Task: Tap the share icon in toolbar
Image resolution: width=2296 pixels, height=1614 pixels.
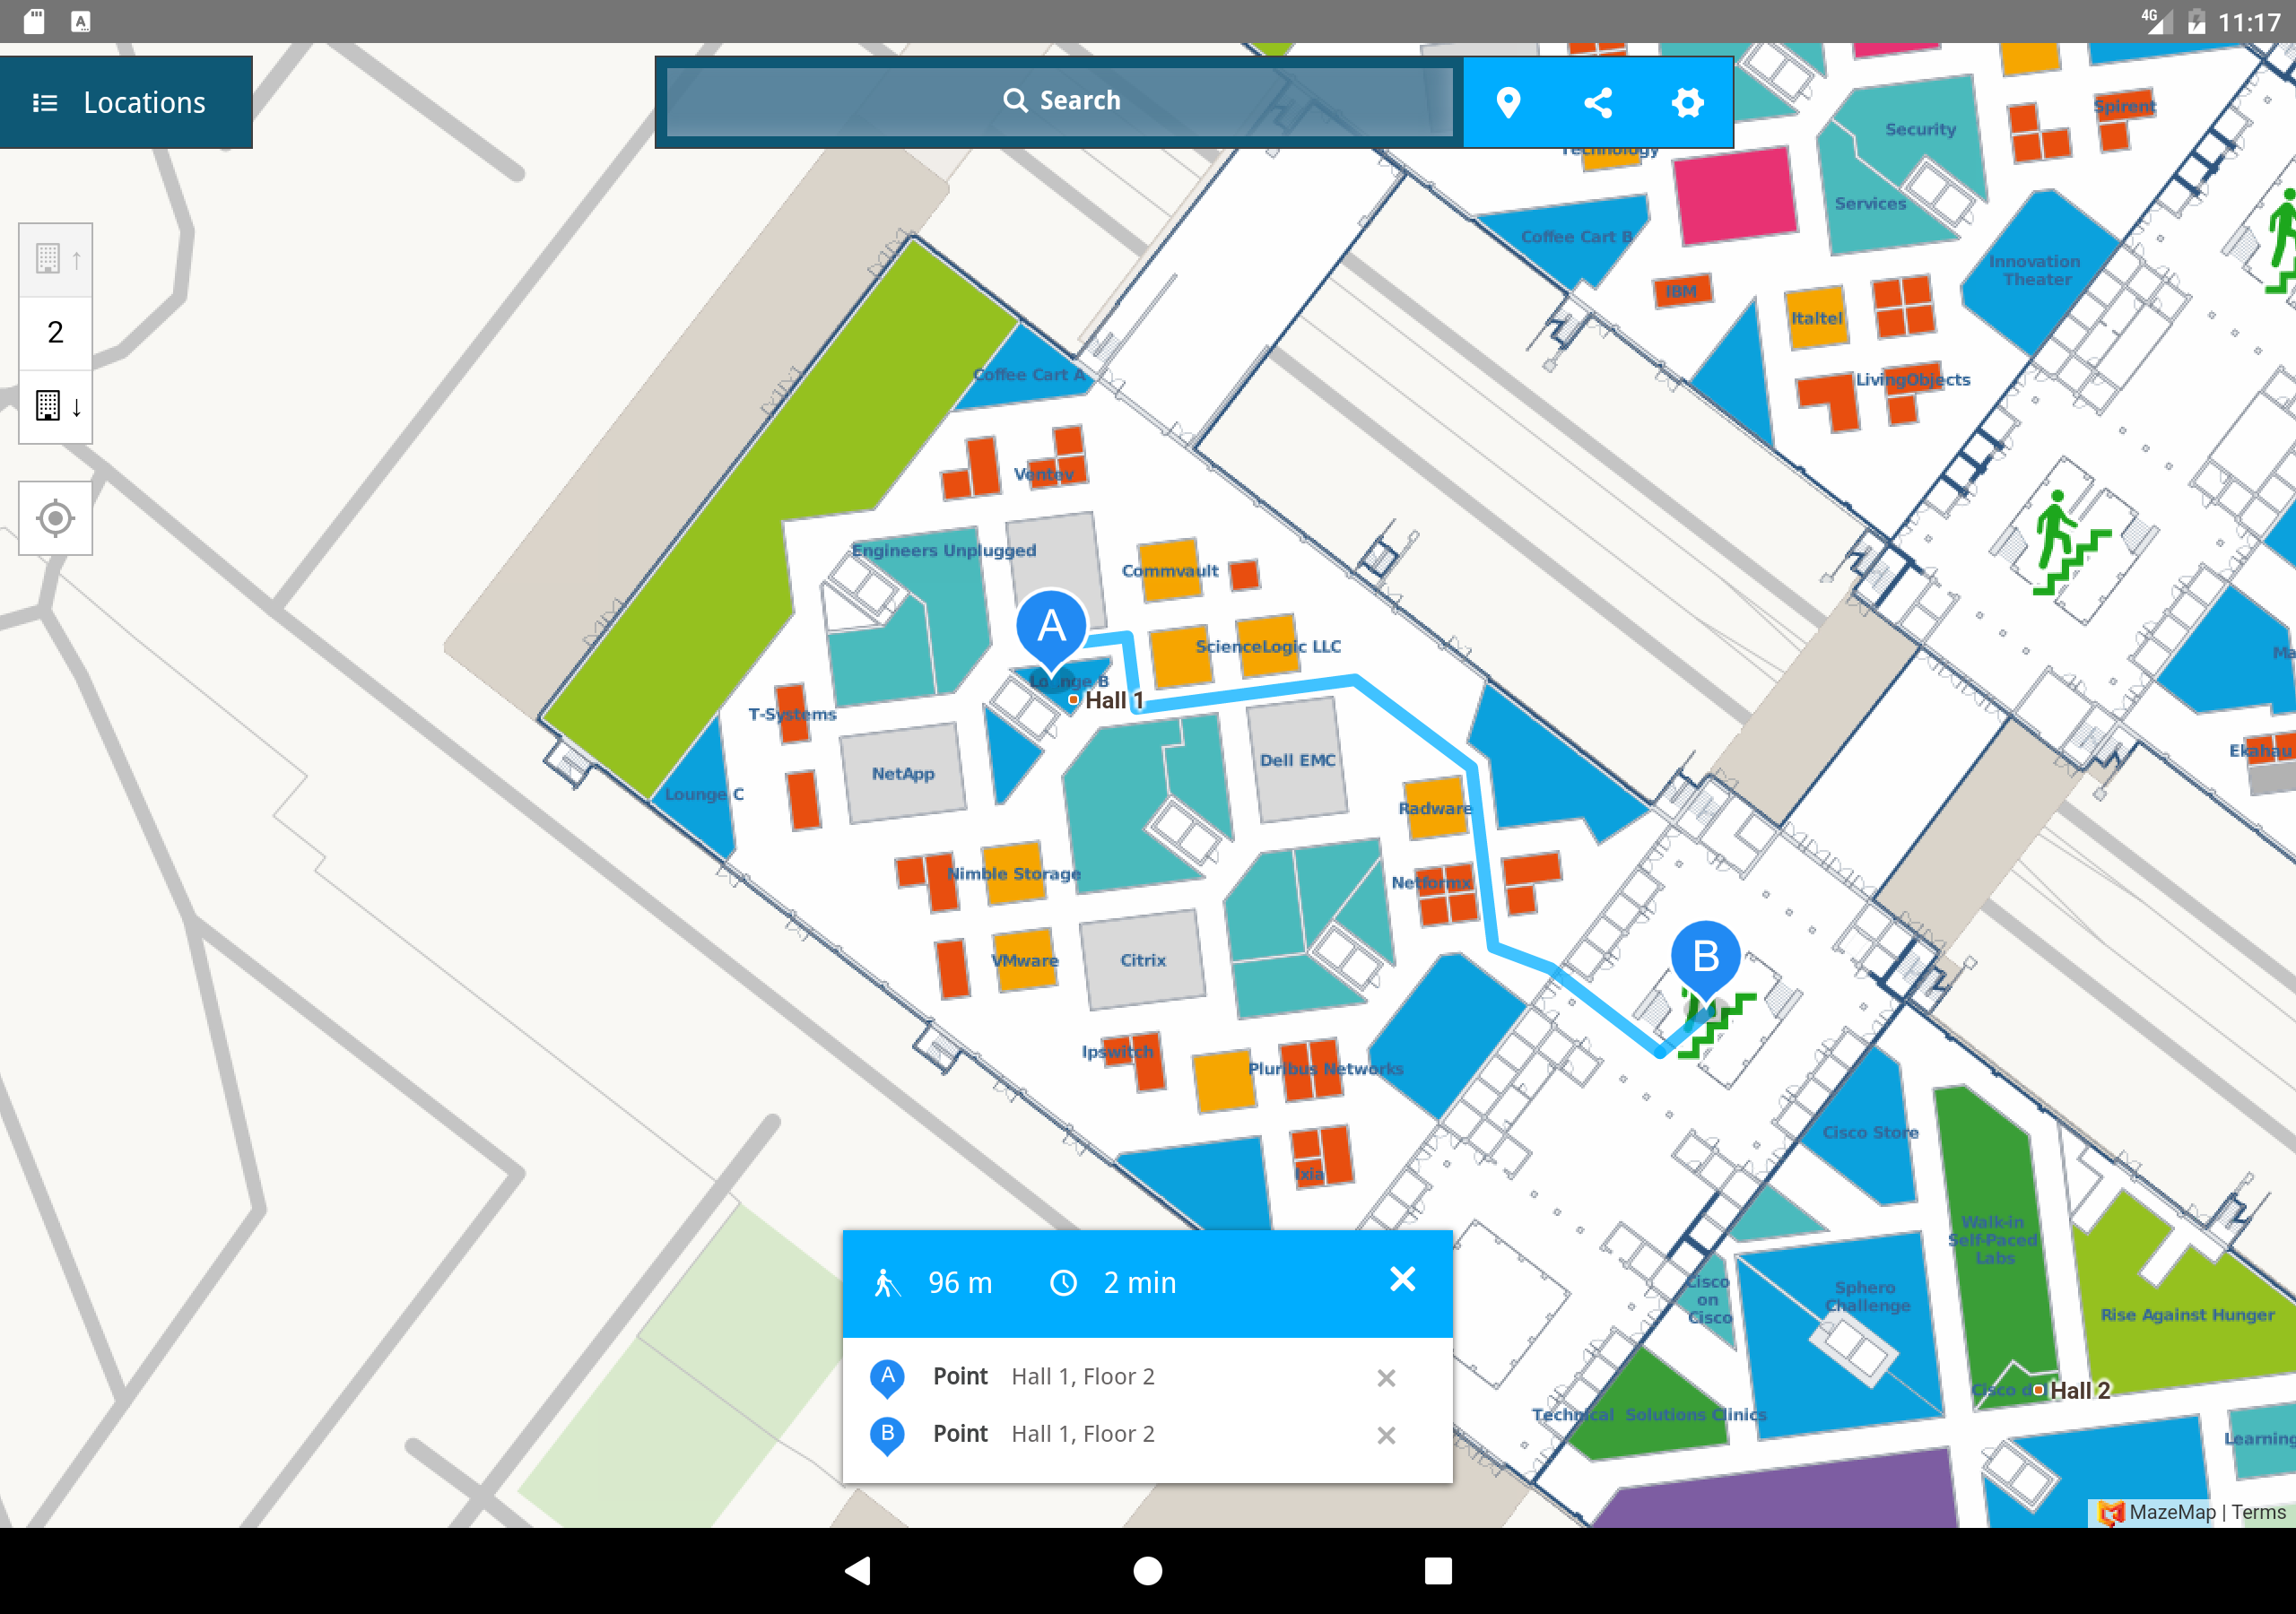Action: coord(1598,102)
